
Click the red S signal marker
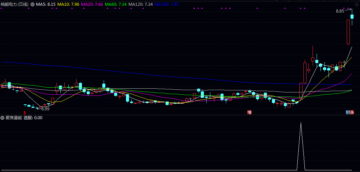click(x=24, y=112)
